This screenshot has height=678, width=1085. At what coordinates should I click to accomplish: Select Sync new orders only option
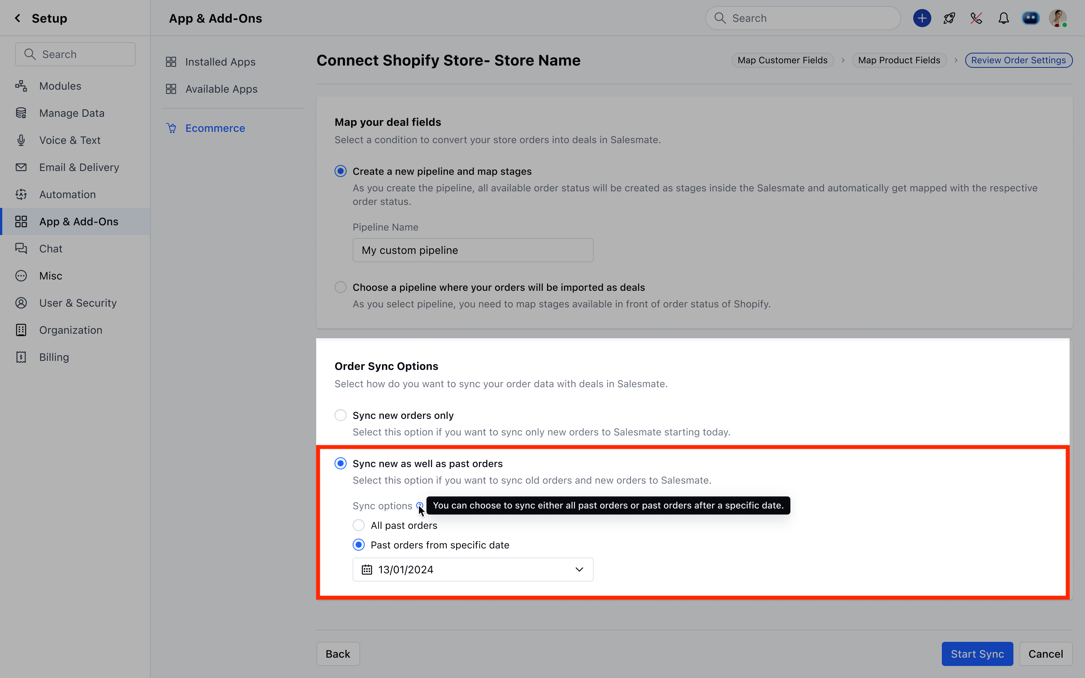point(340,415)
